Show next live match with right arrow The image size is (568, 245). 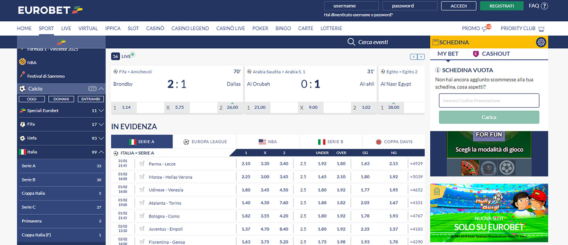tap(420, 57)
